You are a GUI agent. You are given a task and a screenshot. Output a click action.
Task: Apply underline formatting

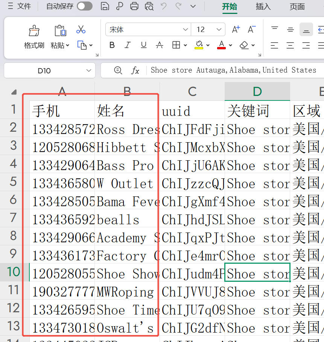(x=143, y=45)
